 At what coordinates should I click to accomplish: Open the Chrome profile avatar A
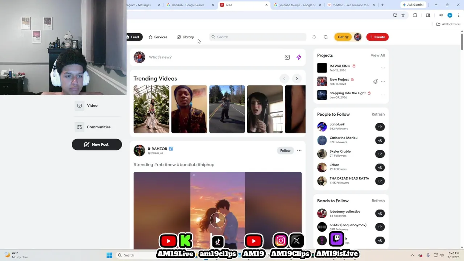tap(450, 15)
